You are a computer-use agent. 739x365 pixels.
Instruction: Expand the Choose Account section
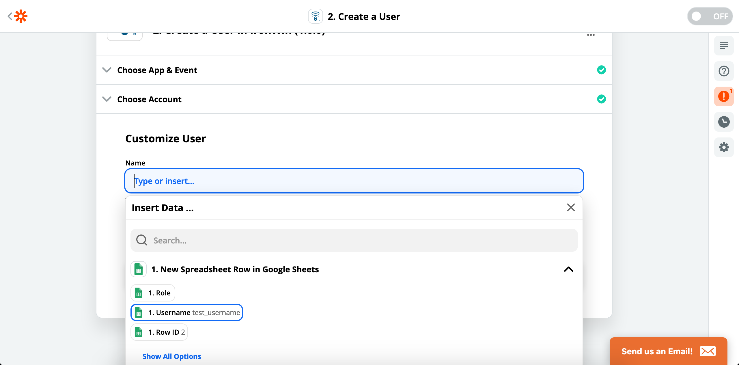(107, 99)
